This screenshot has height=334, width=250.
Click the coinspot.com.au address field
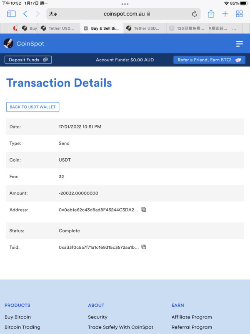123,14
